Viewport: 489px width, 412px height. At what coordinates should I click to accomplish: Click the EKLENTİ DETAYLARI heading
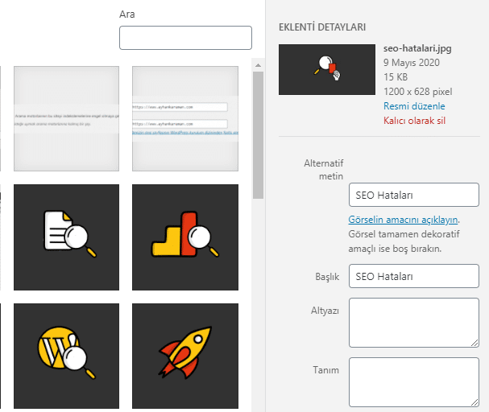(x=322, y=27)
